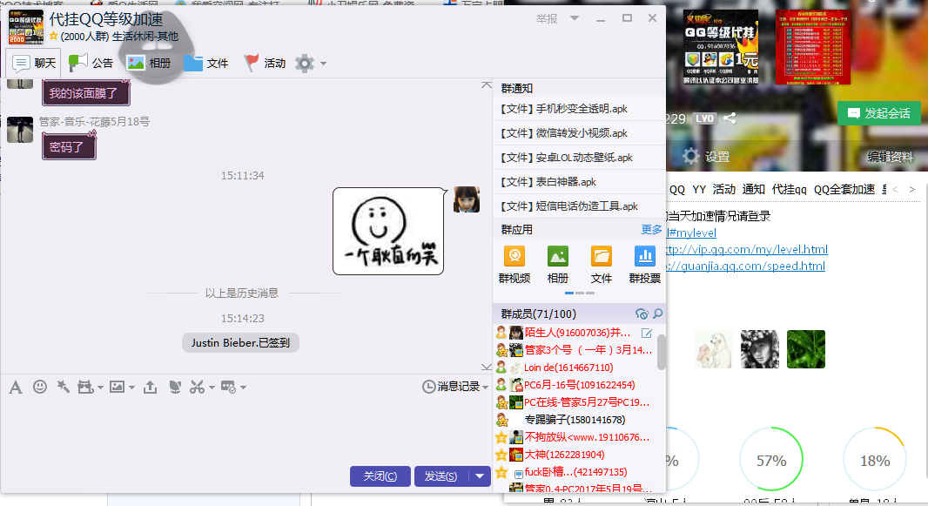Click the group avatar in the title bar

pos(26,27)
